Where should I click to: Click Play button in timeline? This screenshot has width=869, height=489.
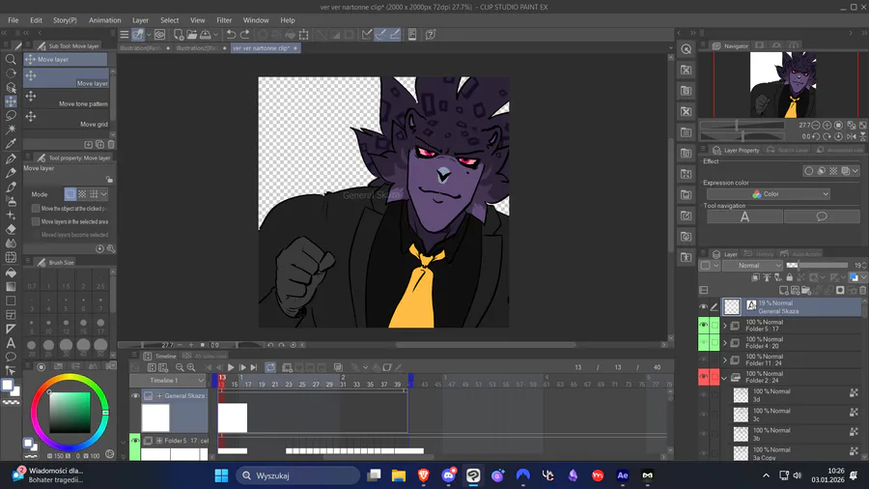point(231,367)
